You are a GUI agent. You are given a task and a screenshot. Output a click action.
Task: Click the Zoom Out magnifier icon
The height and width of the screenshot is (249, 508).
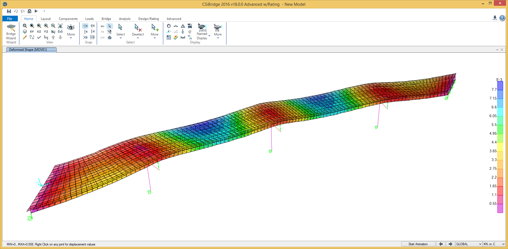53,26
